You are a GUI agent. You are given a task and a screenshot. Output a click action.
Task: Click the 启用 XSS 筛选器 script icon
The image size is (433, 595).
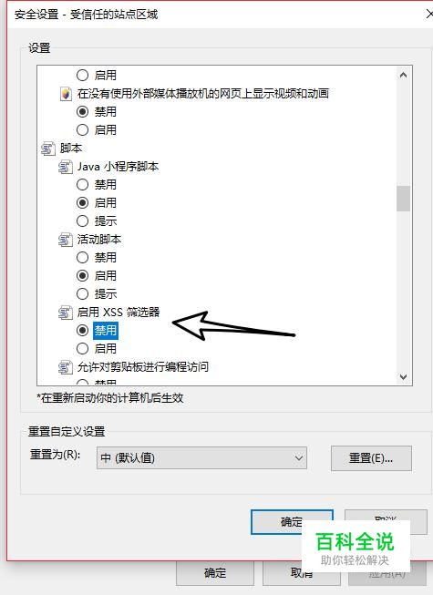[65, 313]
